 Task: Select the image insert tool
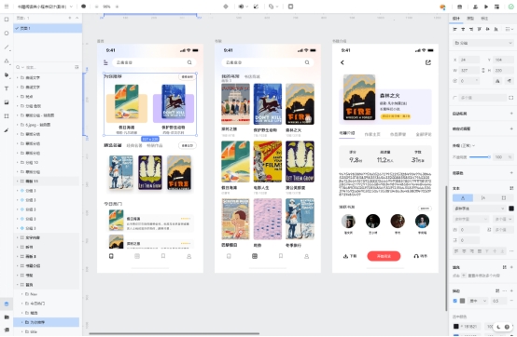[7, 102]
